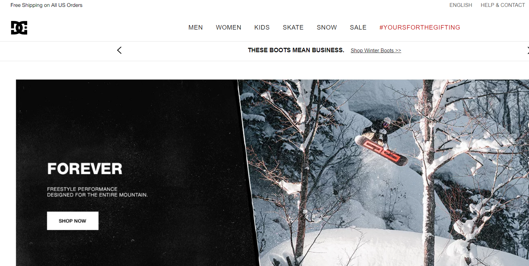Open the KIDS menu
Image resolution: width=529 pixels, height=266 pixels.
[x=262, y=27]
